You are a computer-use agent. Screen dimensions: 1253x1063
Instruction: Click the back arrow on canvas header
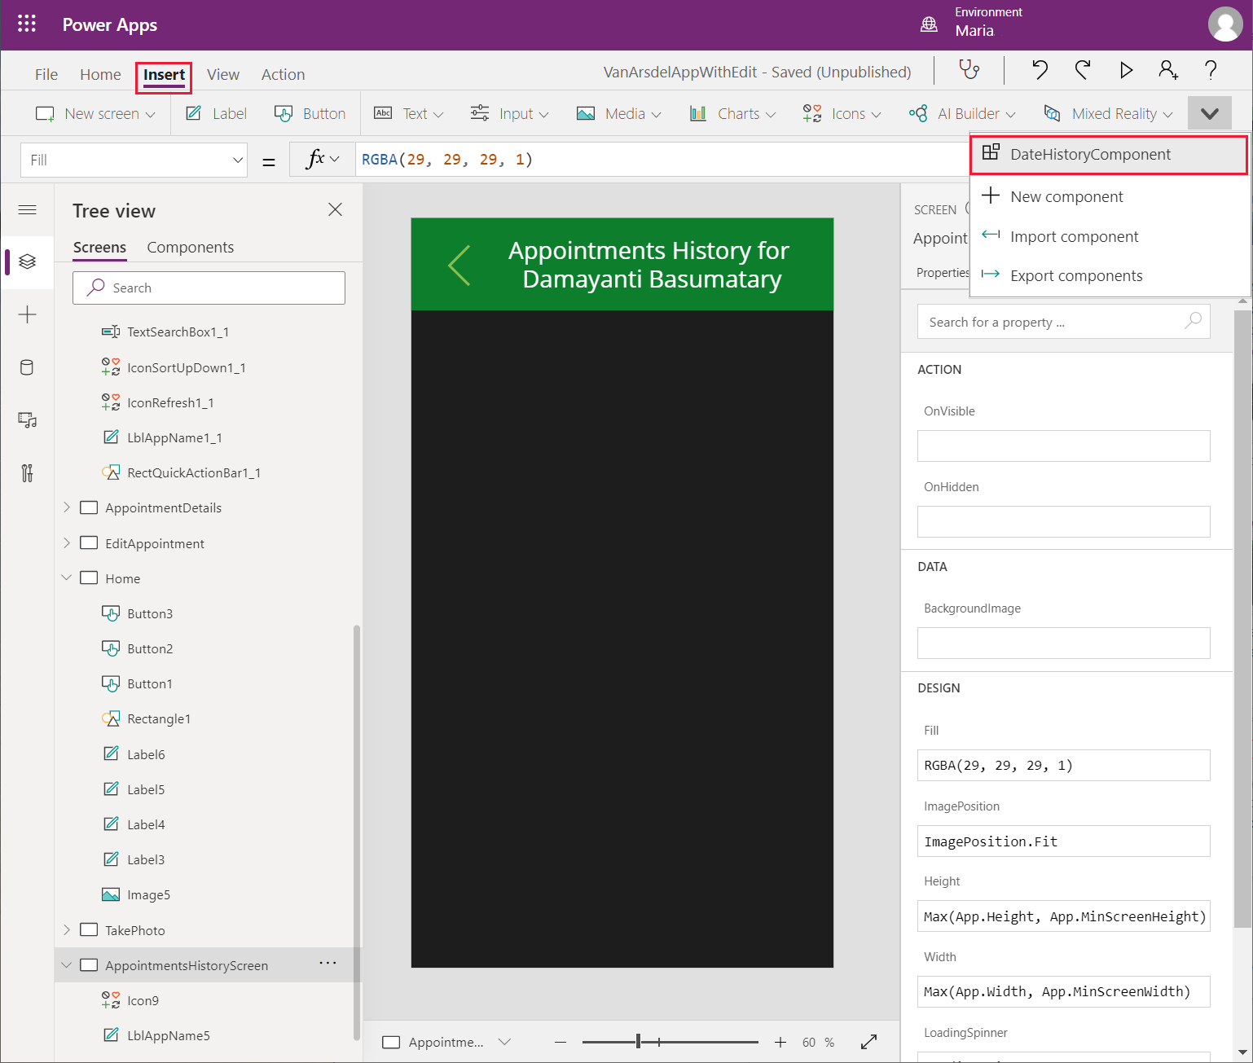pos(459,266)
